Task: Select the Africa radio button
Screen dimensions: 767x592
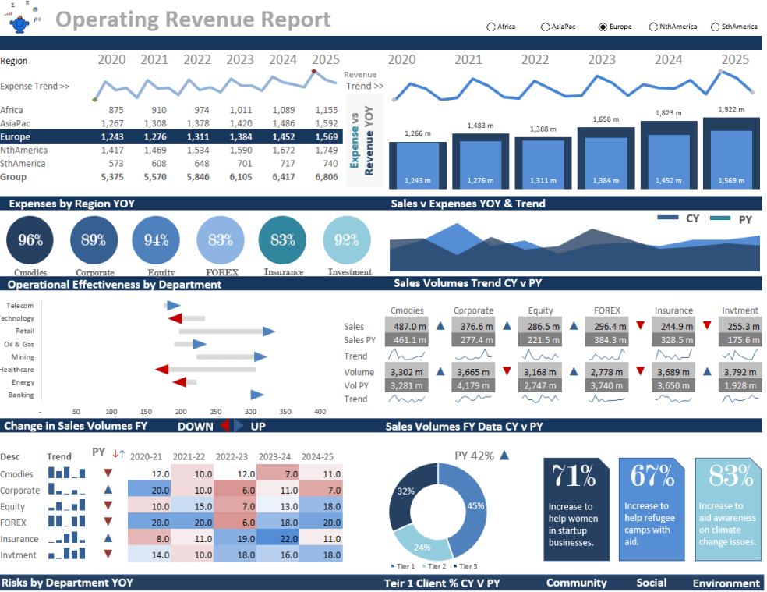Action: click(491, 27)
